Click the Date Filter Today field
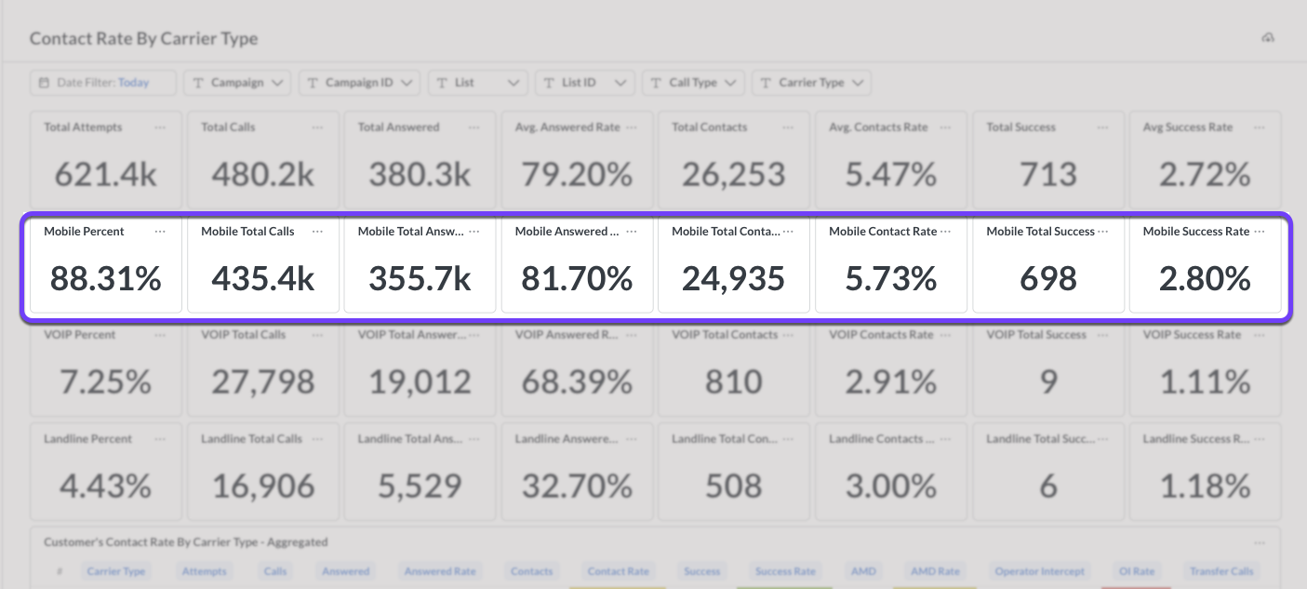 point(102,83)
